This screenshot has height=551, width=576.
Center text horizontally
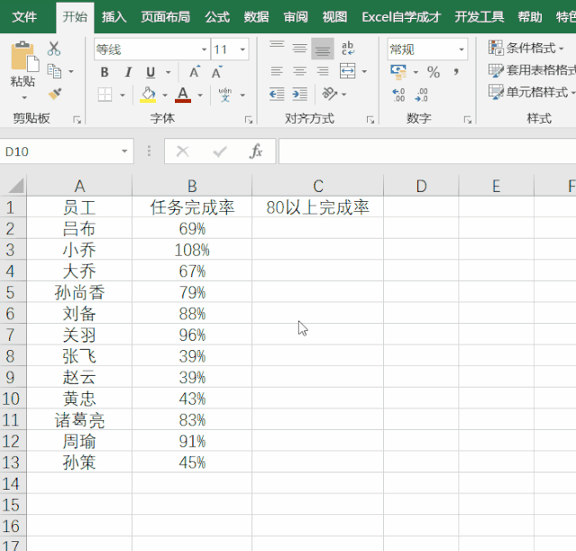300,71
